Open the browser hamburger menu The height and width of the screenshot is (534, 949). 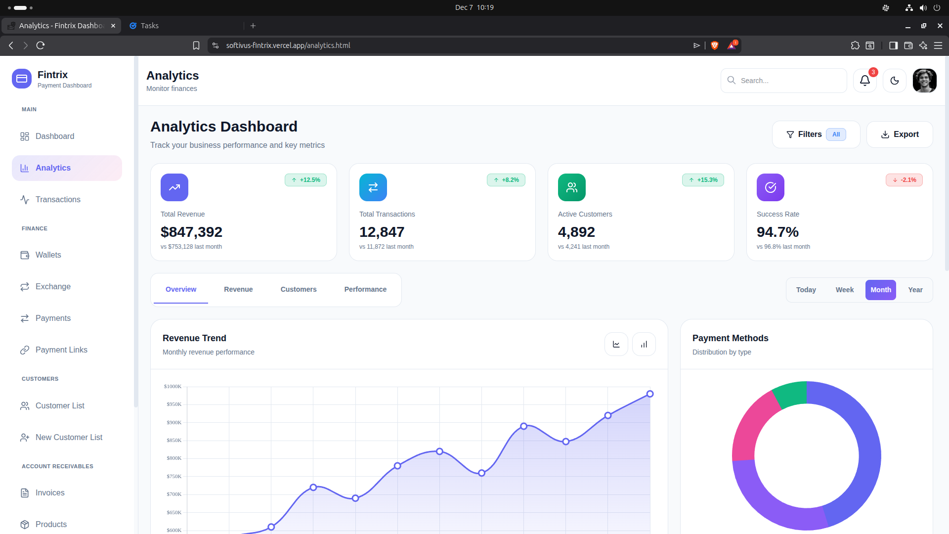[x=938, y=45]
